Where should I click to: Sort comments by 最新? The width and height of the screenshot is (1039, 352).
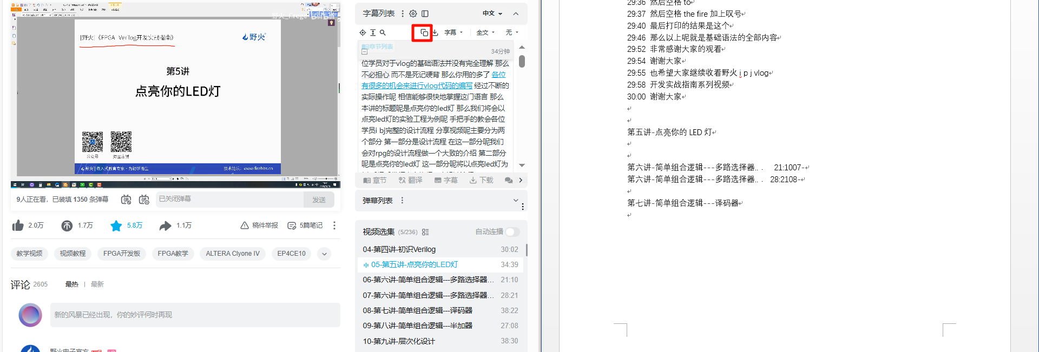(x=97, y=284)
